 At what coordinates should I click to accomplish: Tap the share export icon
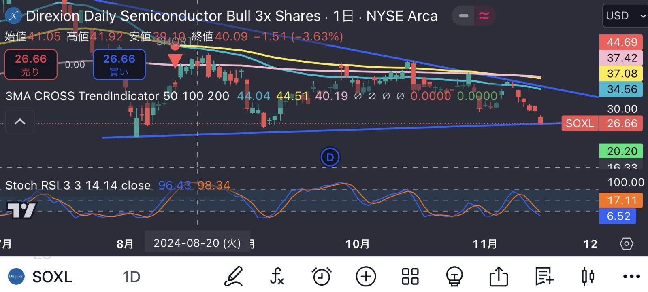point(499,277)
